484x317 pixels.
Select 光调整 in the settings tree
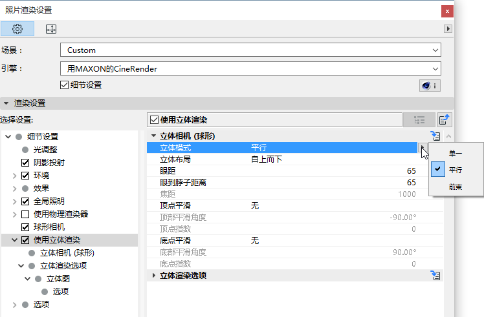tap(45, 150)
